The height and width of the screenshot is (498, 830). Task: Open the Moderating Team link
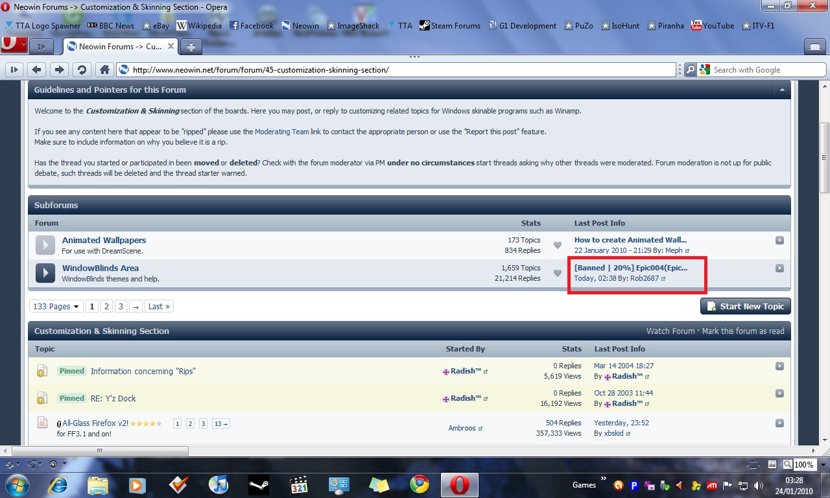(282, 132)
